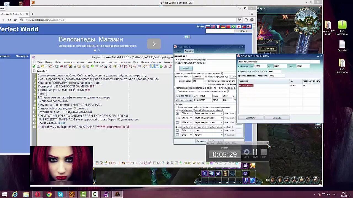Click the green forward arrow in AkelPad toolbar

tap(97, 66)
